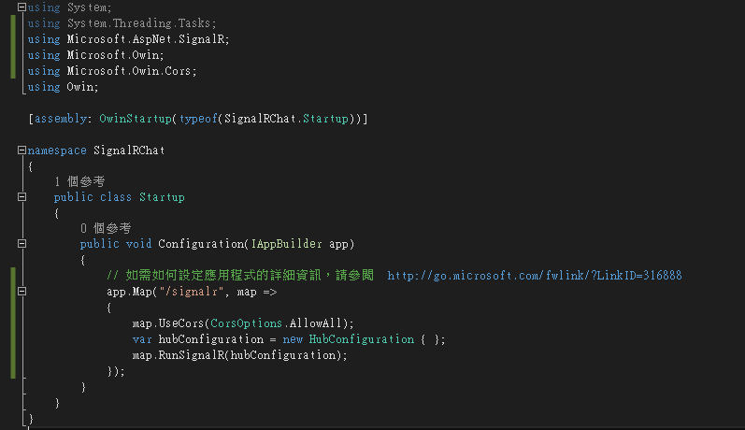Open the go.microsoft.com fwlink URL

(x=535, y=276)
